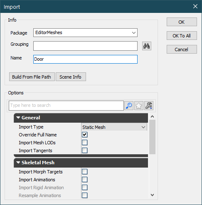Viewport: 202px width, 205px height.
Task: Enable Import Tangents checkbox
Action: point(84,151)
